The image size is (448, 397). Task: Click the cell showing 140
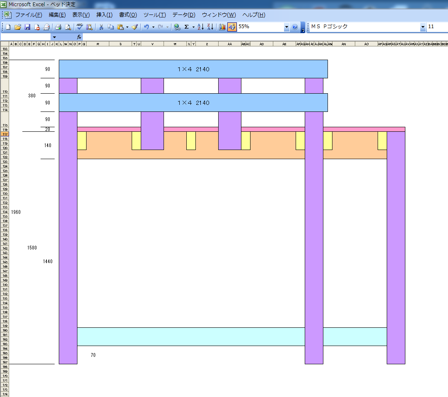click(48, 145)
